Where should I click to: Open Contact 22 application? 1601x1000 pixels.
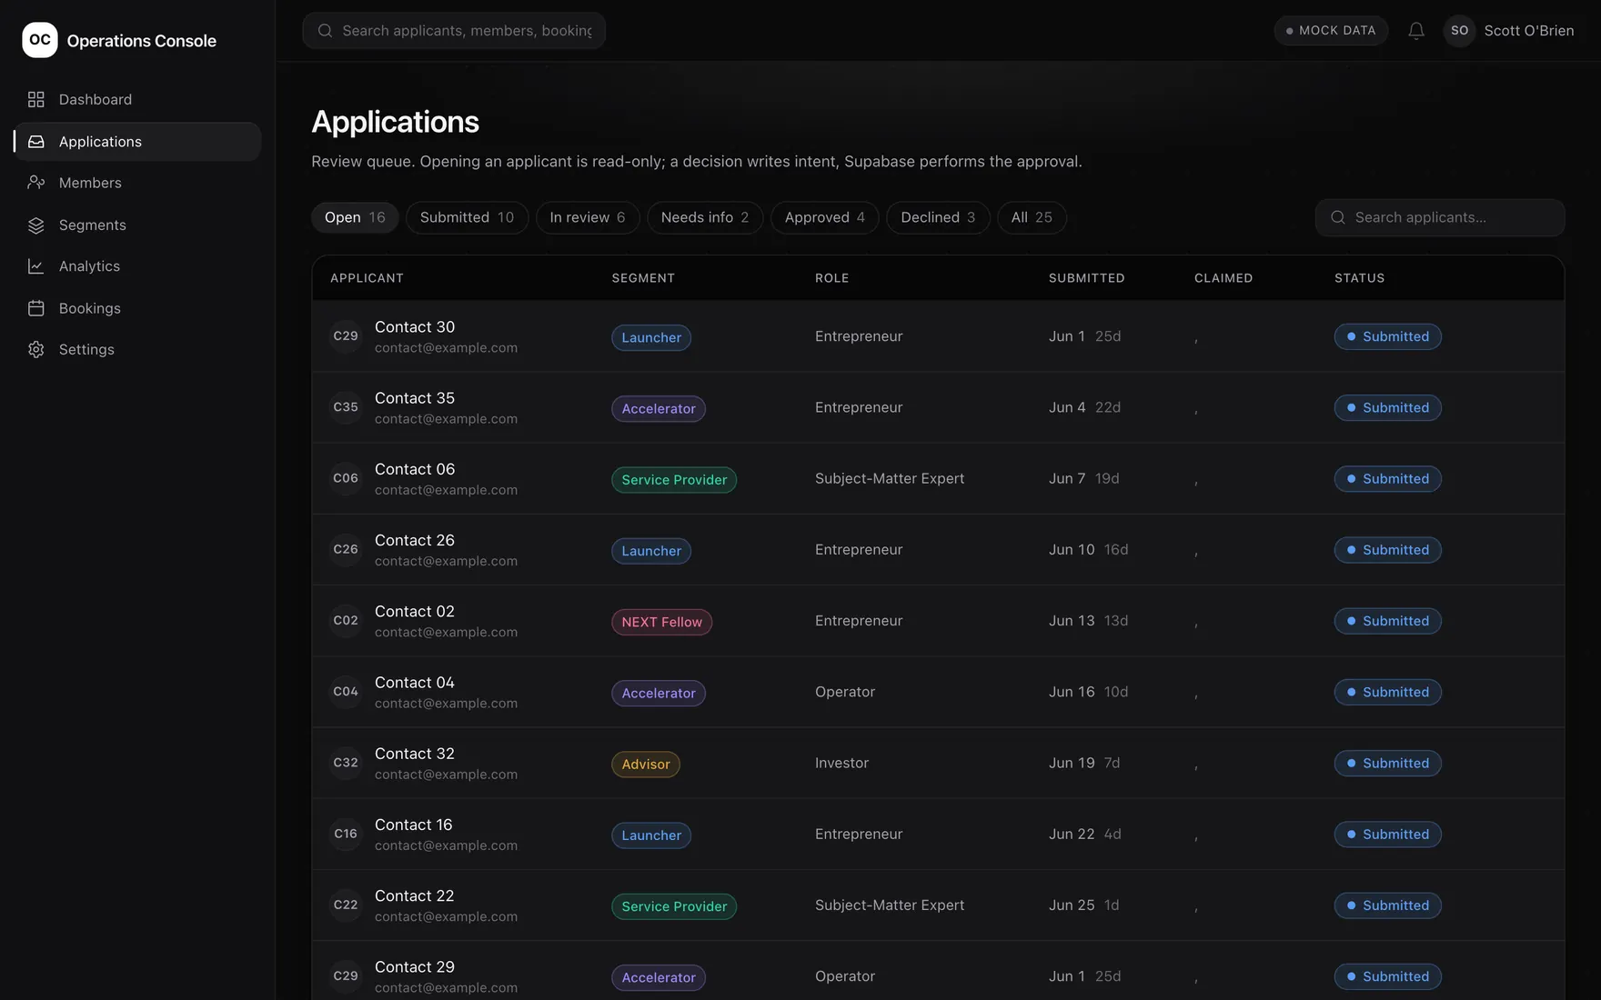point(938,905)
